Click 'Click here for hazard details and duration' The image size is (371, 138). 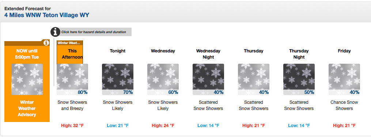(94, 32)
